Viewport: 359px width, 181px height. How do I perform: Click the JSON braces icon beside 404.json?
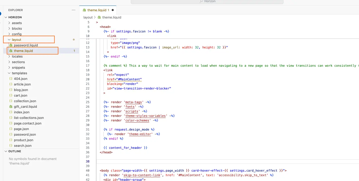(11, 79)
